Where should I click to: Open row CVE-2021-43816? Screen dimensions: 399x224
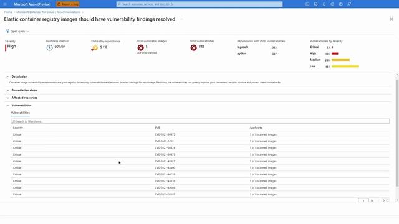(200, 181)
